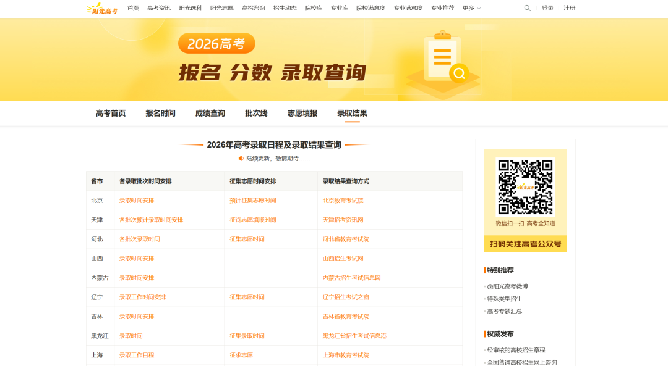Click the clipboard search banner illustration
The height and width of the screenshot is (366, 668).
pos(443,64)
